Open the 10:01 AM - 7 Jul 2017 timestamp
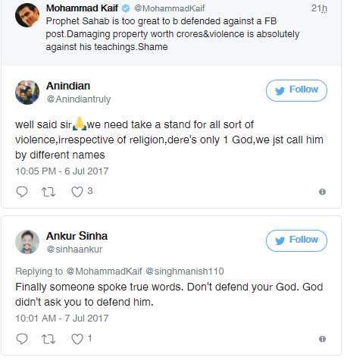This screenshot has height=361, width=344. pyautogui.click(x=62, y=318)
